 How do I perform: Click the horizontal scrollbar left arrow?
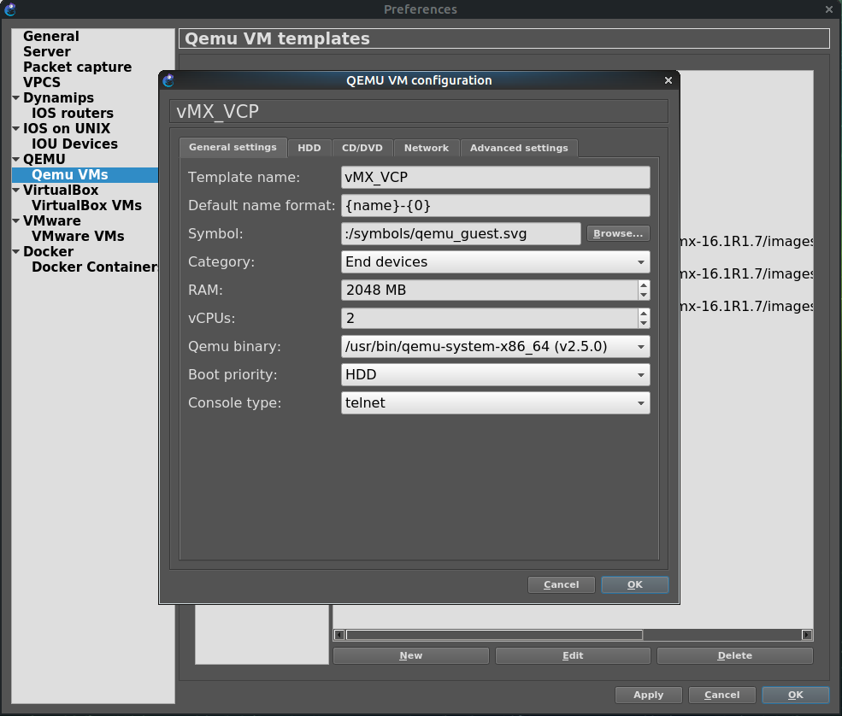pyautogui.click(x=339, y=635)
